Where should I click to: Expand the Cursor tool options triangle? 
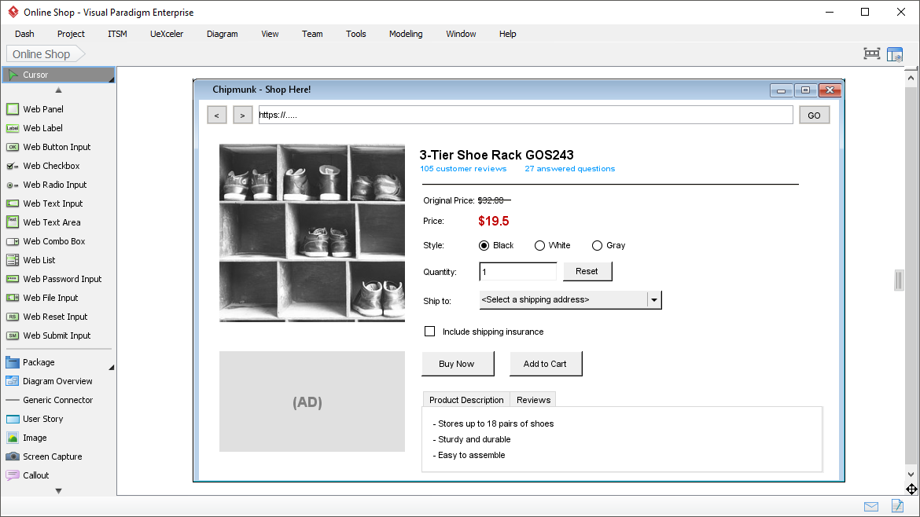click(111, 79)
